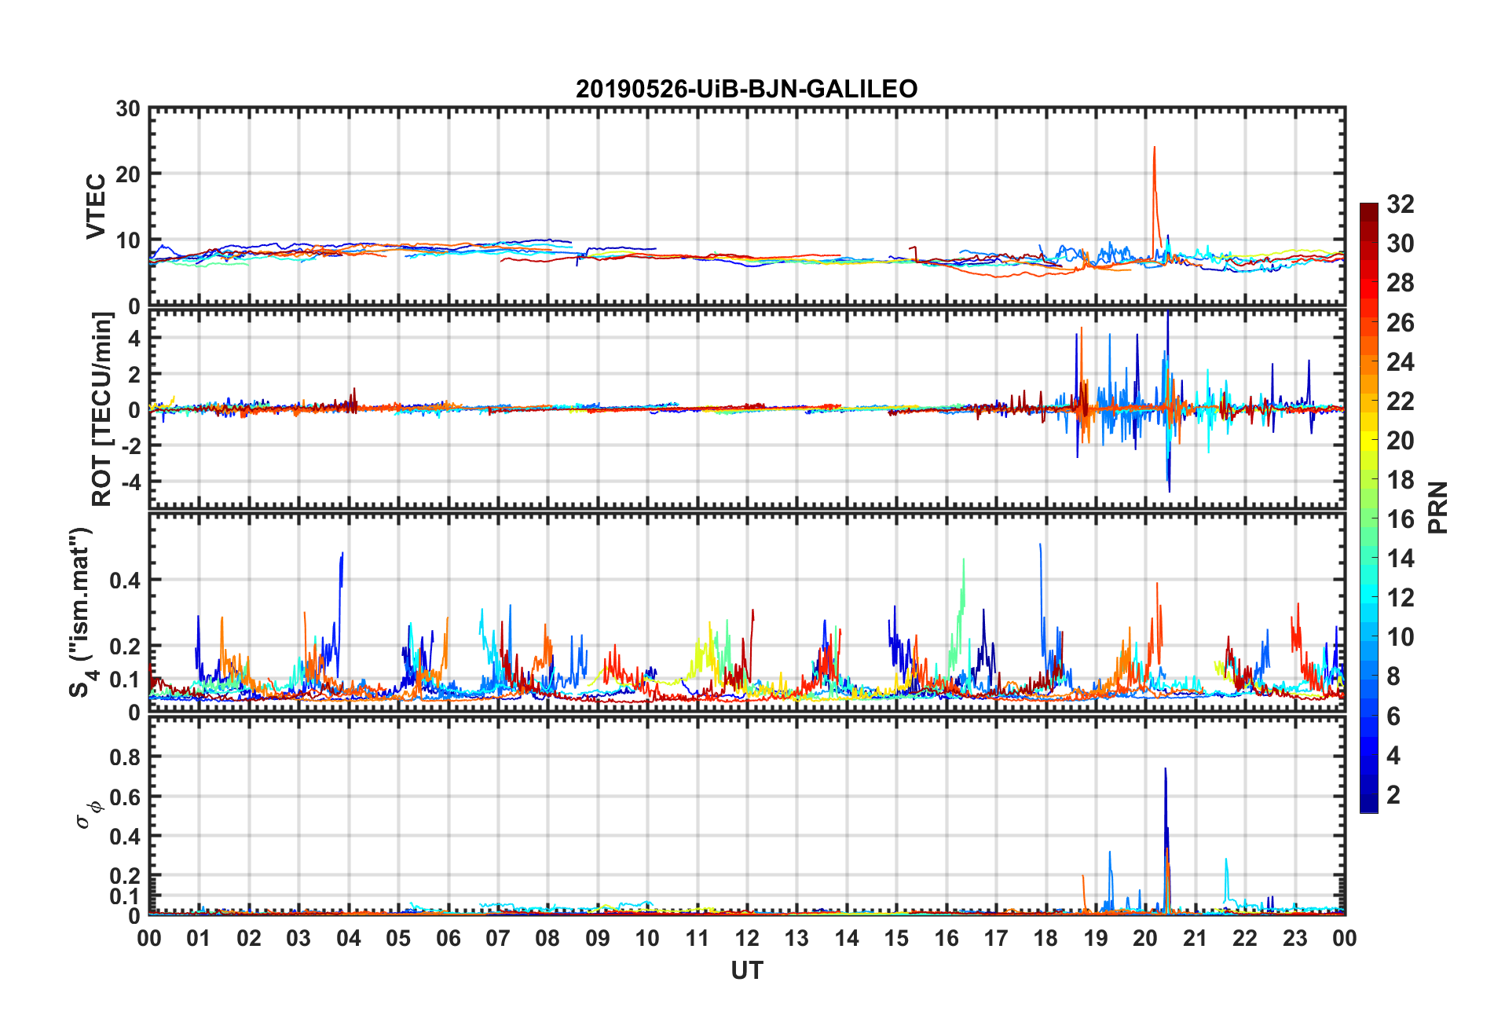
Task: Click colorbar tick label 12
Action: tap(1400, 598)
